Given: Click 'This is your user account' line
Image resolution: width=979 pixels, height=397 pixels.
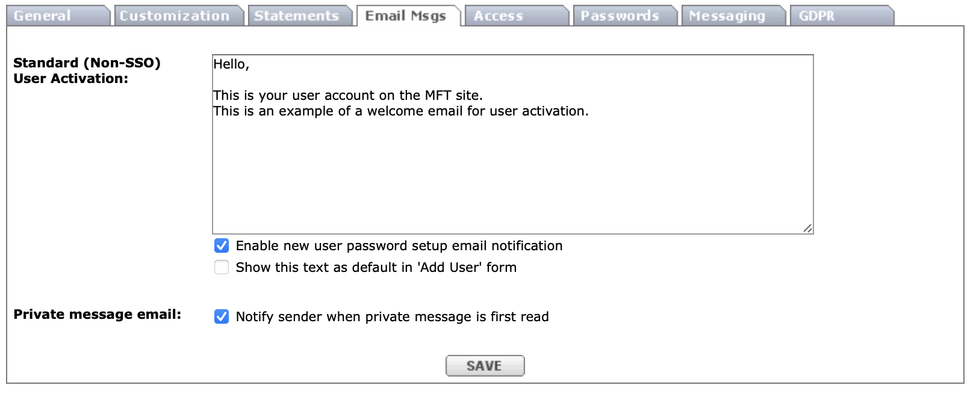Looking at the screenshot, I should tap(347, 95).
